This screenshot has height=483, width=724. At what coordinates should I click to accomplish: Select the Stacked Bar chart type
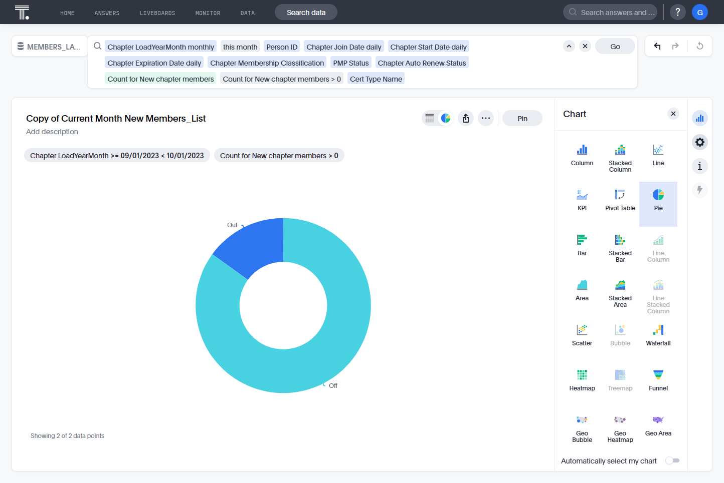click(620, 248)
